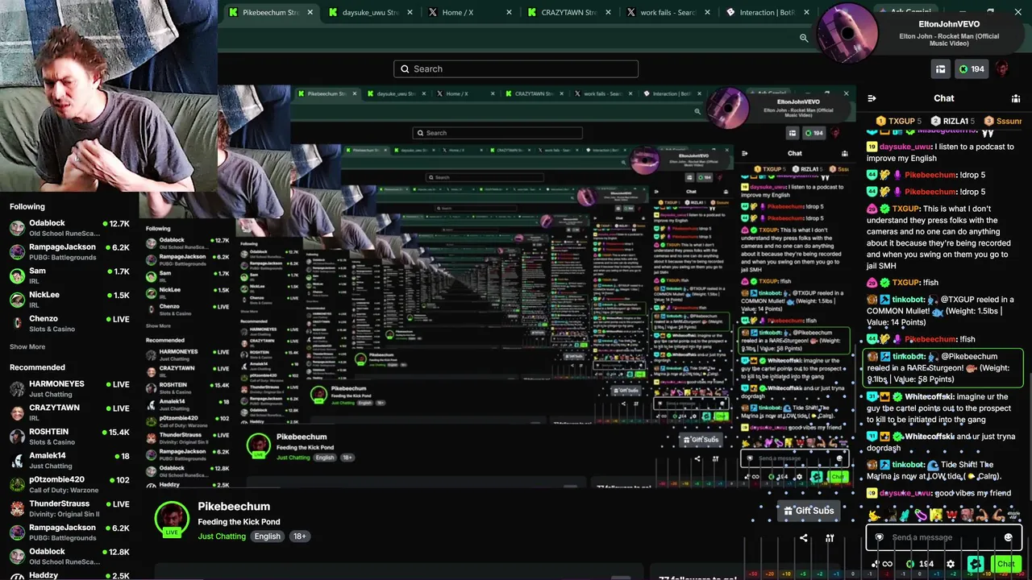1032x580 pixels.
Task: Open the user profile avatar in the top bar
Action: click(1002, 69)
